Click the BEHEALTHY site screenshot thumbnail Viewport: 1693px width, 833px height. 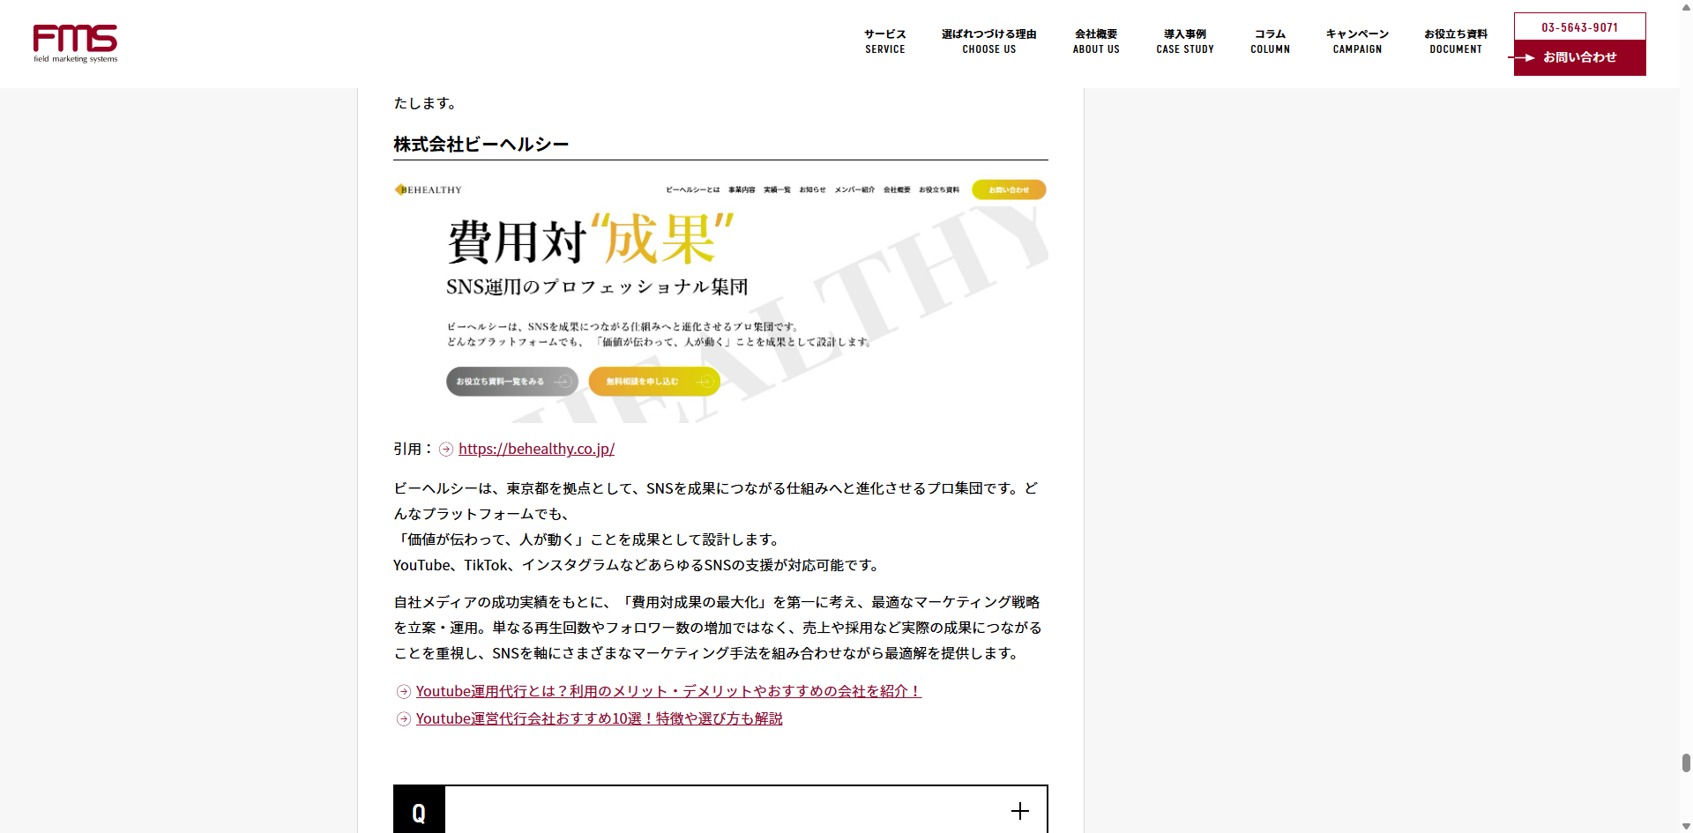(720, 300)
